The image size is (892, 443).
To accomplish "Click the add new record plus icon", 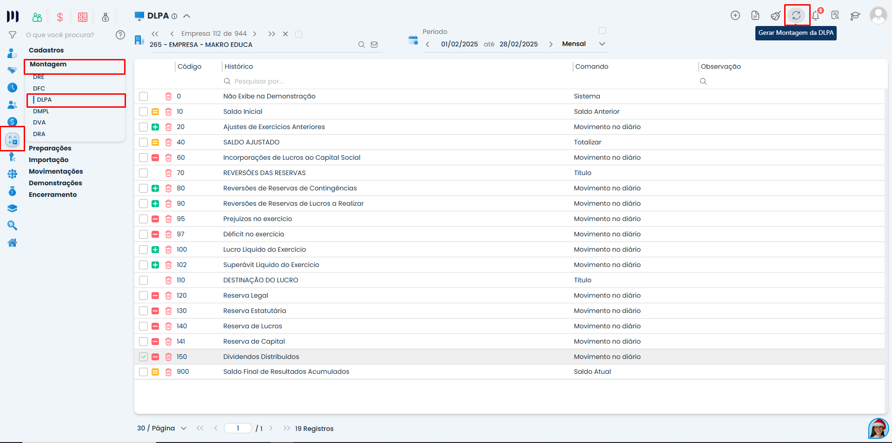I will point(735,16).
